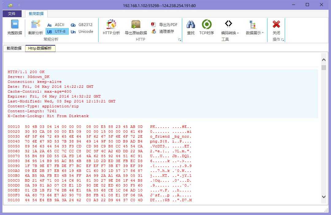This screenshot has width=331, height=215.
Task: Click 'Connection: keep-alive' header line
Action: point(35,82)
